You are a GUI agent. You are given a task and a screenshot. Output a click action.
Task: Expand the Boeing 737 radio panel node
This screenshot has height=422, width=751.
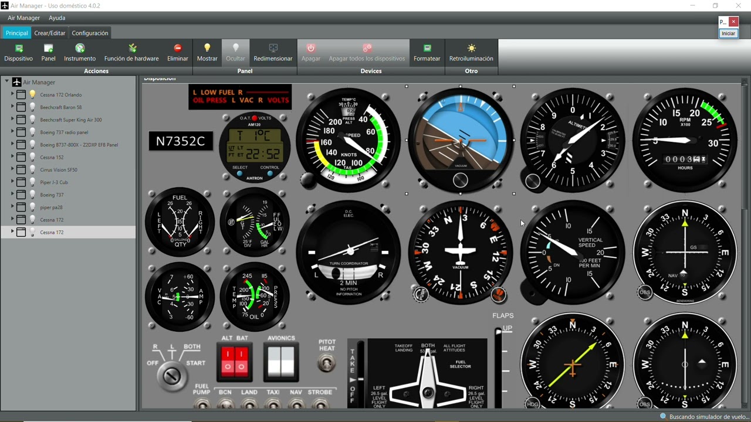pyautogui.click(x=12, y=132)
